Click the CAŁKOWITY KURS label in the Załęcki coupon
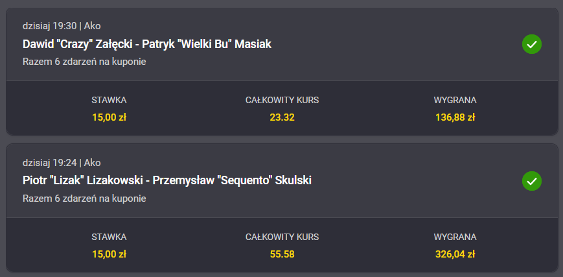The width and height of the screenshot is (563, 277). pos(282,100)
